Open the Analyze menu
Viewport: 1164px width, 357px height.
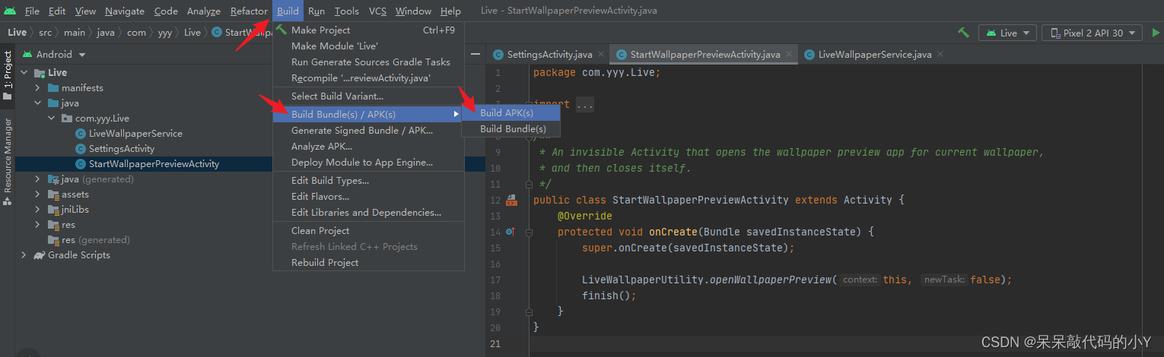[204, 11]
